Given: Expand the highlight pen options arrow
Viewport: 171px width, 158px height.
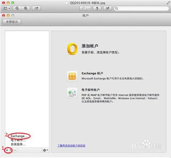Looking at the screenshot, I should [x=89, y=8].
